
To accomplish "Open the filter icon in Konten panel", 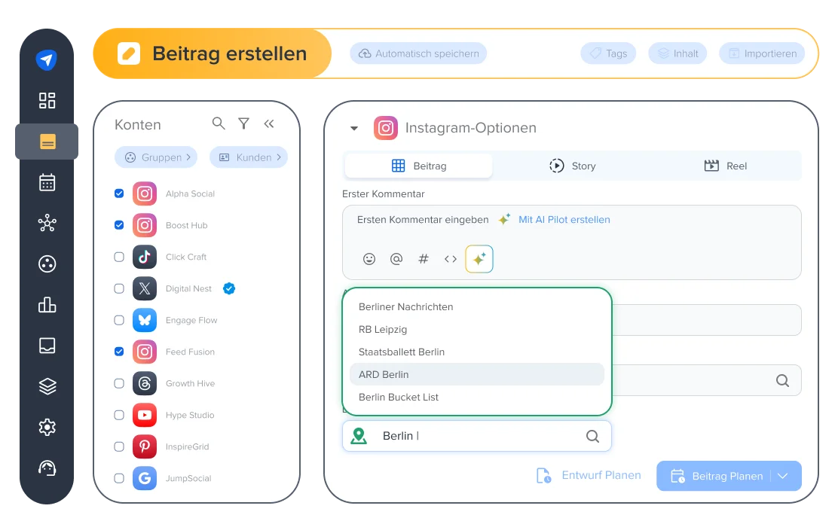I will (x=243, y=123).
